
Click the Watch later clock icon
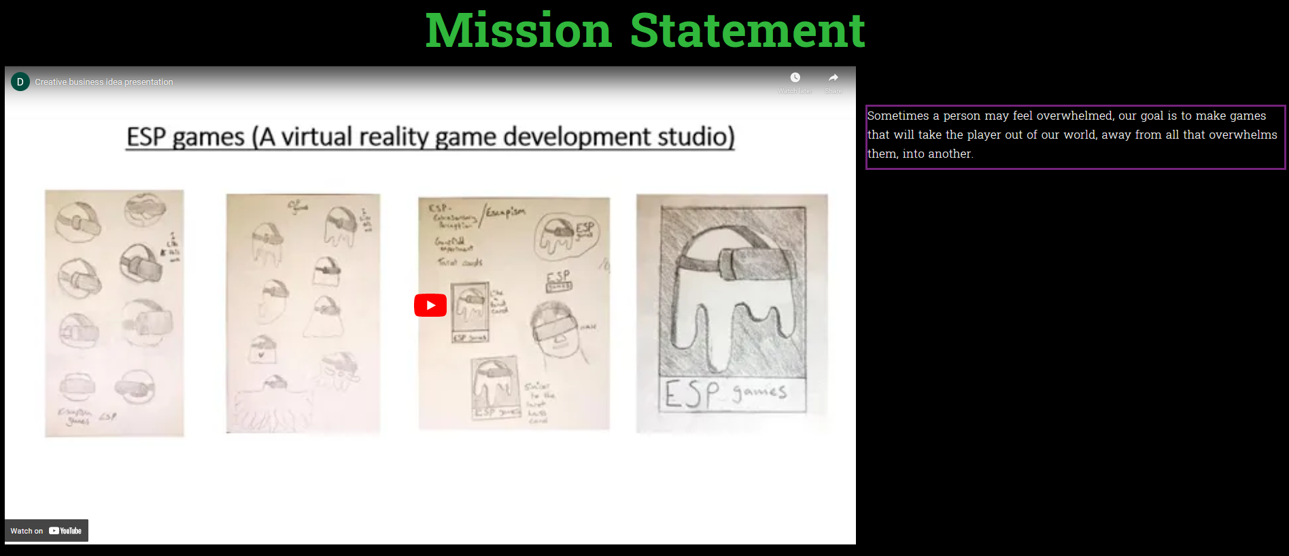pyautogui.click(x=795, y=77)
